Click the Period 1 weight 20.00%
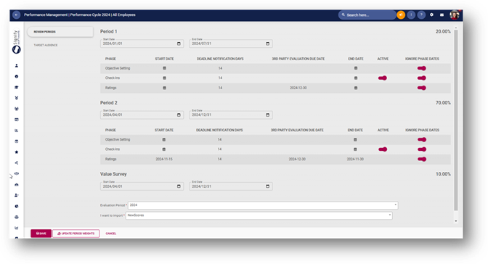Viewport: 488px width, 264px height. 443,31
